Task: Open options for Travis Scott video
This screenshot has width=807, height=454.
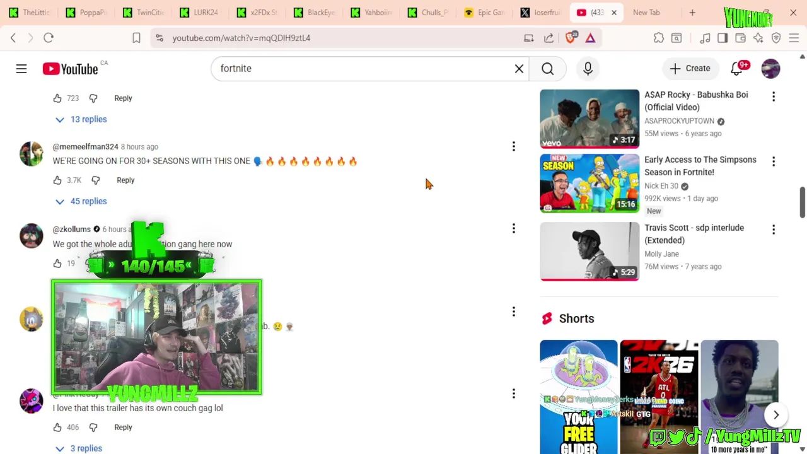Action: (774, 230)
